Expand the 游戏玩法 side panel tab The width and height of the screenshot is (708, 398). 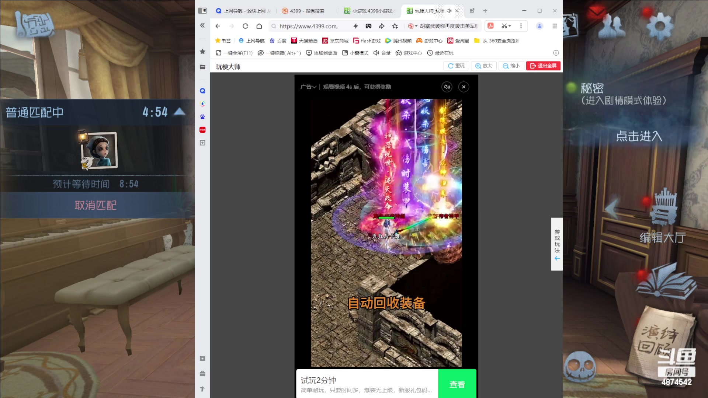click(x=557, y=244)
